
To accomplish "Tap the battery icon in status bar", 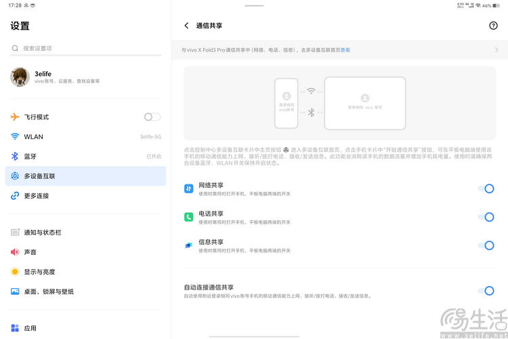I will (x=496, y=5).
